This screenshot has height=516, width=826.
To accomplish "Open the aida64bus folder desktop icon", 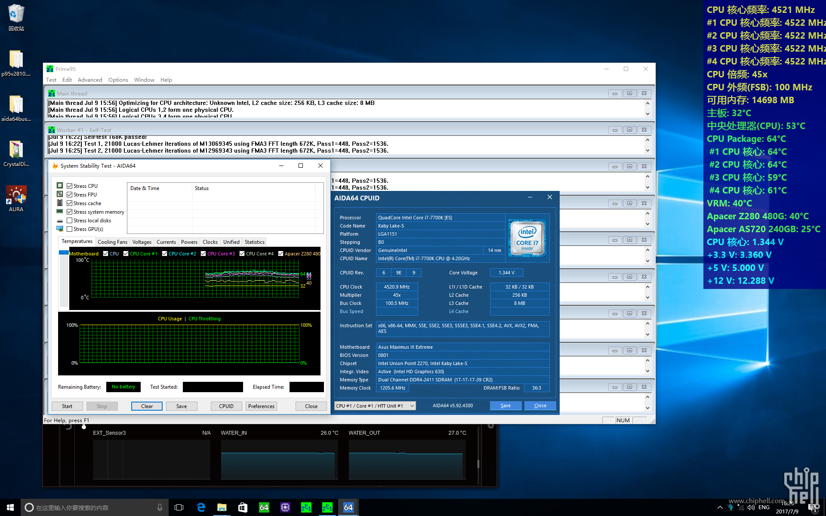I will pos(16,108).
